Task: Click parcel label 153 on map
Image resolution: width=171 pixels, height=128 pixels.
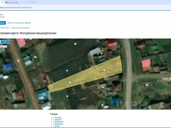Action: [147, 85]
